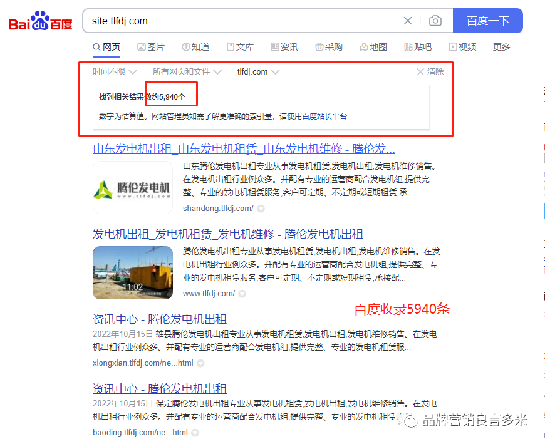Open 资讯中心 result from baoding subdomain
Image resolution: width=545 pixels, height=444 pixels.
pyautogui.click(x=160, y=388)
